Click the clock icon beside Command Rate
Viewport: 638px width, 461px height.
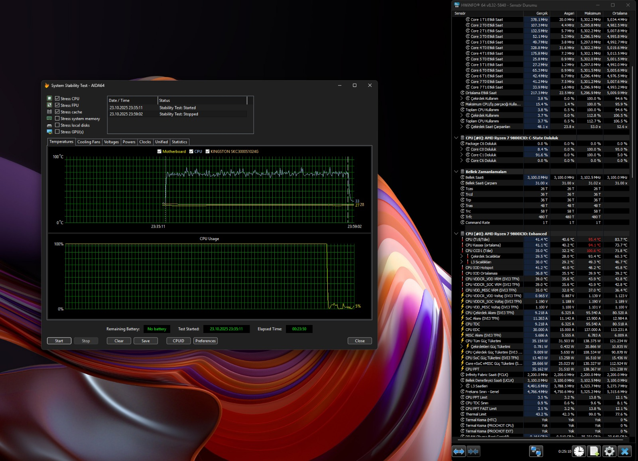coord(463,223)
